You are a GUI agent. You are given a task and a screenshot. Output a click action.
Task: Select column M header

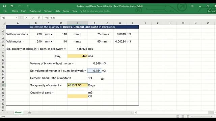pos(183,23)
